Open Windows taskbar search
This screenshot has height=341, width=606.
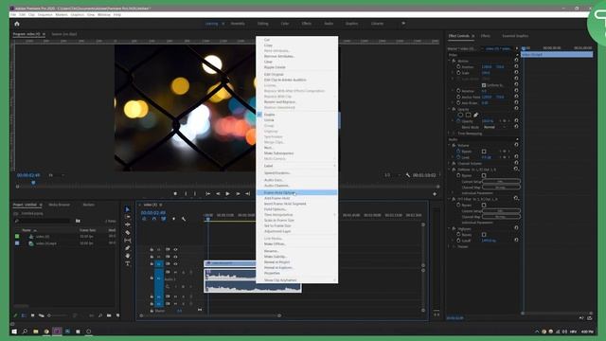[x=26, y=332]
